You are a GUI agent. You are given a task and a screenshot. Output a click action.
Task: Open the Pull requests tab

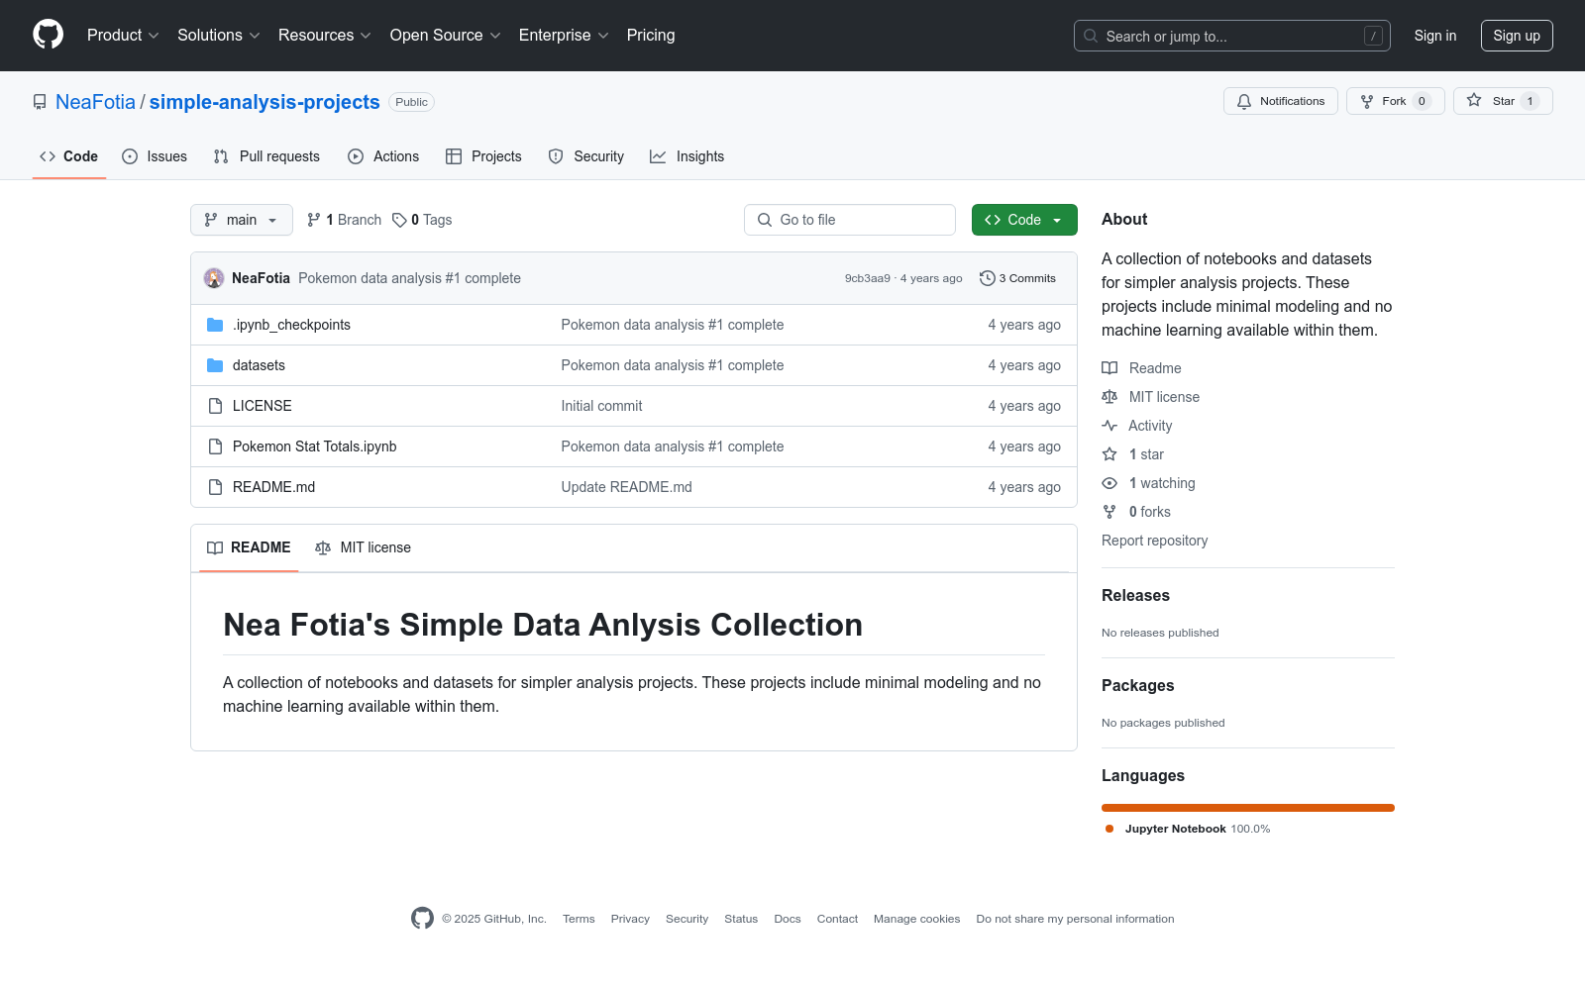pyautogui.click(x=266, y=156)
